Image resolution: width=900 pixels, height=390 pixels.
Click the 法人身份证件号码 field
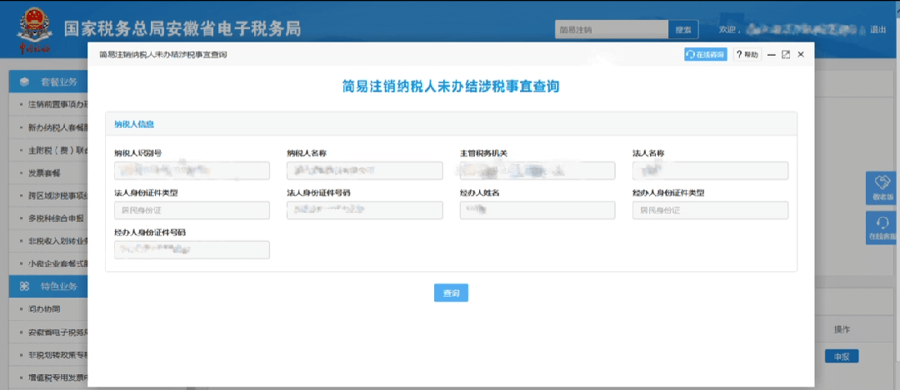click(x=364, y=210)
